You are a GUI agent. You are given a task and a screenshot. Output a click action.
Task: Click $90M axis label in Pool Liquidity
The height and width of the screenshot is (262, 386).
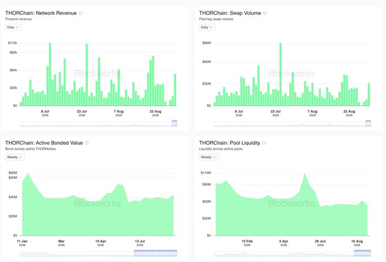click(x=207, y=184)
